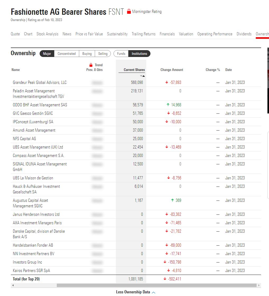This screenshot has height=296, width=269.
Task: Click IPConcept (Luxemburg) SA
Action: click(33, 122)
